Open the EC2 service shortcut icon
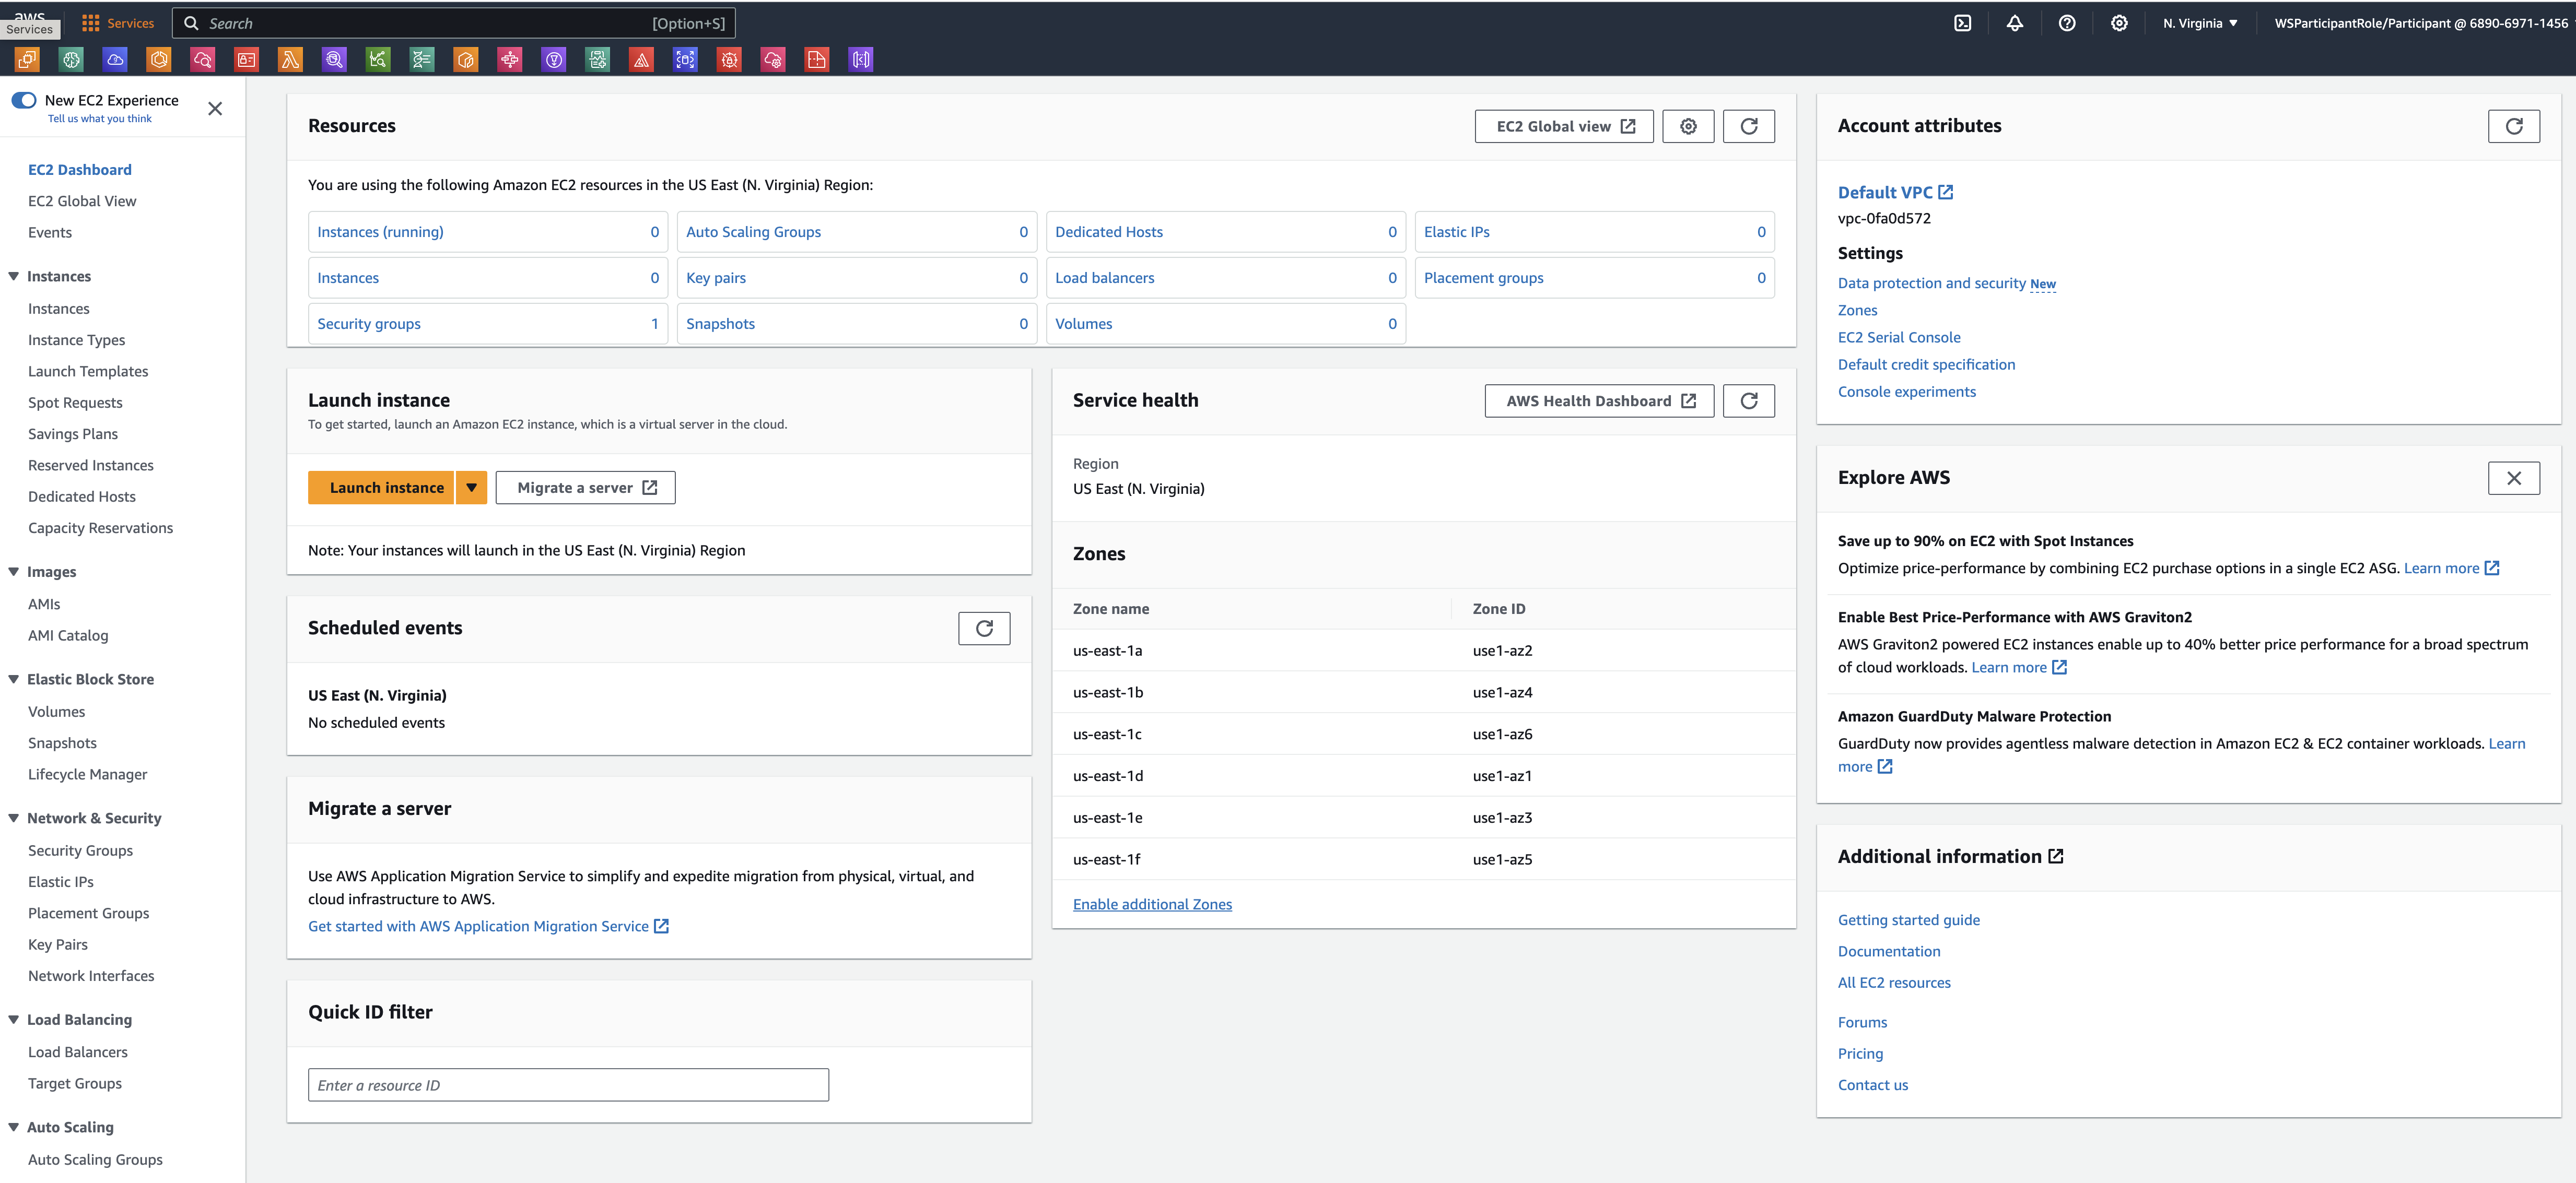2576x1183 pixels. (x=27, y=60)
